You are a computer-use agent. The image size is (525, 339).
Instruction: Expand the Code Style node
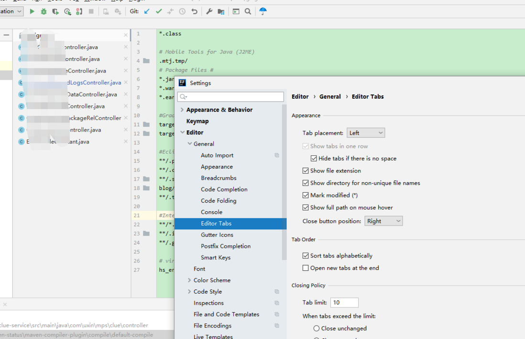(189, 291)
